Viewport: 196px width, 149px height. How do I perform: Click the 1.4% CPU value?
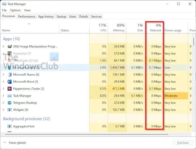click(103, 61)
